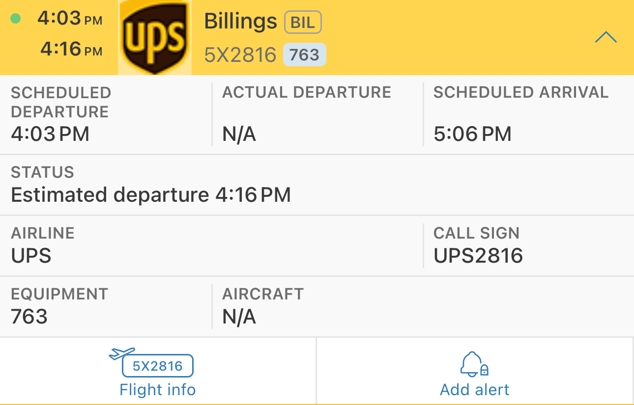Select the BIL airport code badge
The height and width of the screenshot is (405, 634).
(303, 22)
